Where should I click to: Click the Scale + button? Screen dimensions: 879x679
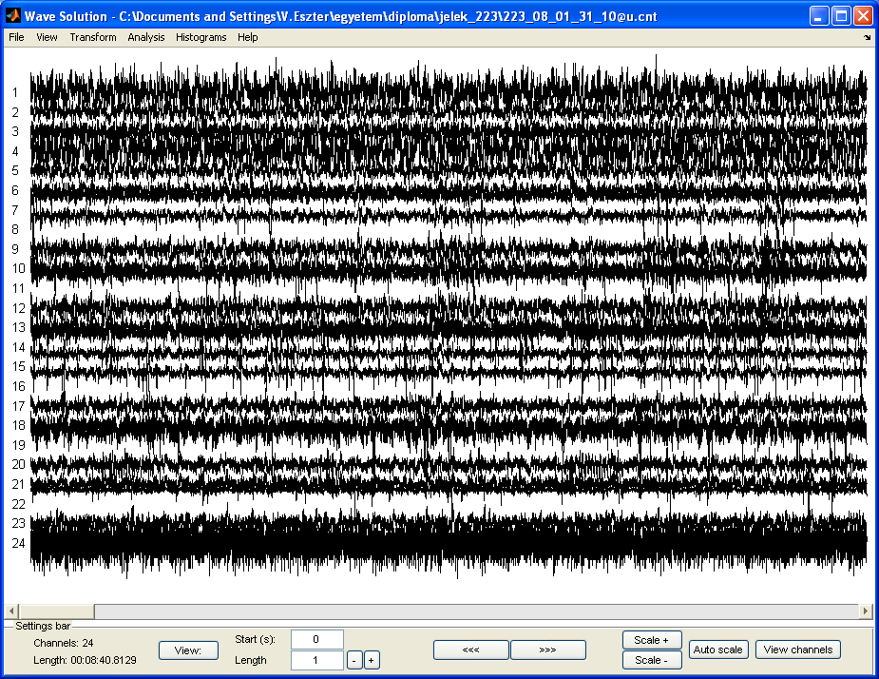(x=651, y=640)
